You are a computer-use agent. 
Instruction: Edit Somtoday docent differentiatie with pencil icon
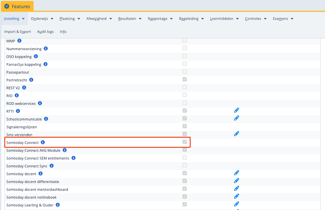pyautogui.click(x=237, y=181)
